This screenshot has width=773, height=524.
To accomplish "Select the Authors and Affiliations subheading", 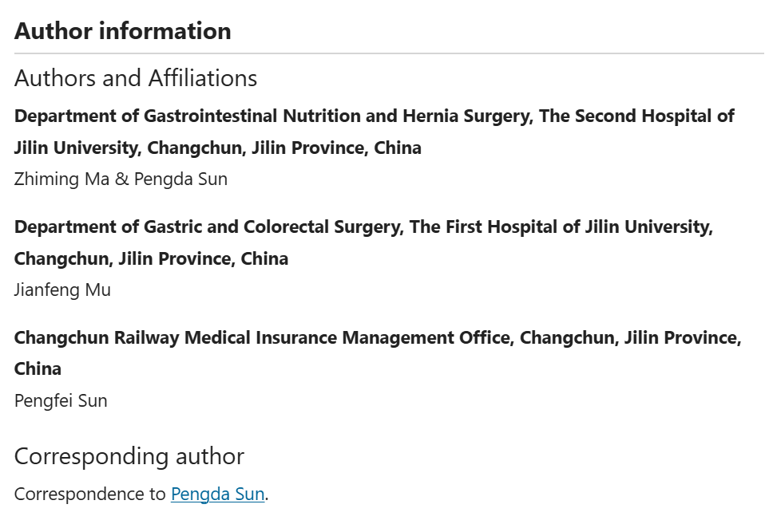I will point(136,78).
